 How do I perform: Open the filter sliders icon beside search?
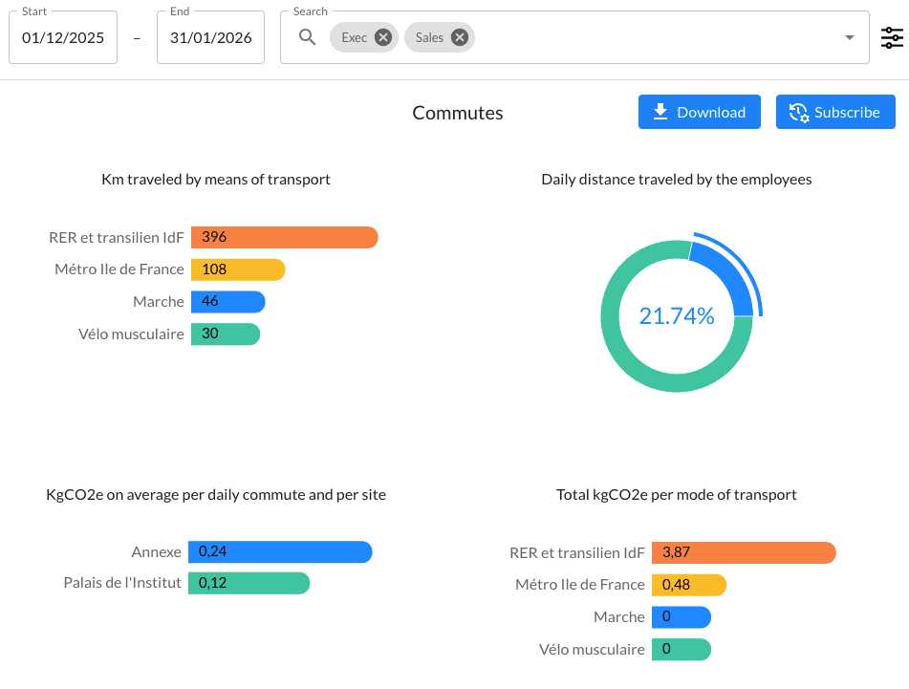[892, 37]
